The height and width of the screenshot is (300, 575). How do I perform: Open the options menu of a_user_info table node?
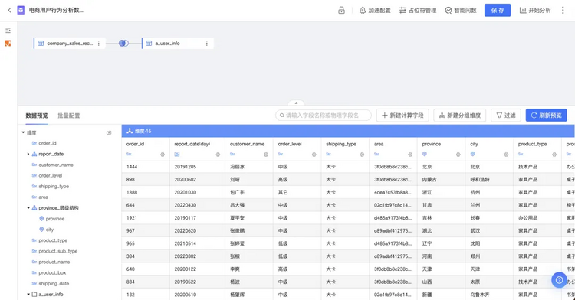pyautogui.click(x=207, y=43)
